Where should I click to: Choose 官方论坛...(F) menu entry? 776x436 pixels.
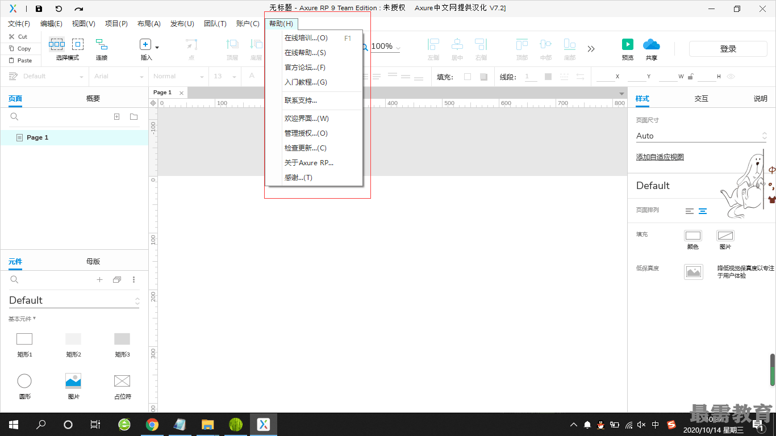tap(314, 68)
